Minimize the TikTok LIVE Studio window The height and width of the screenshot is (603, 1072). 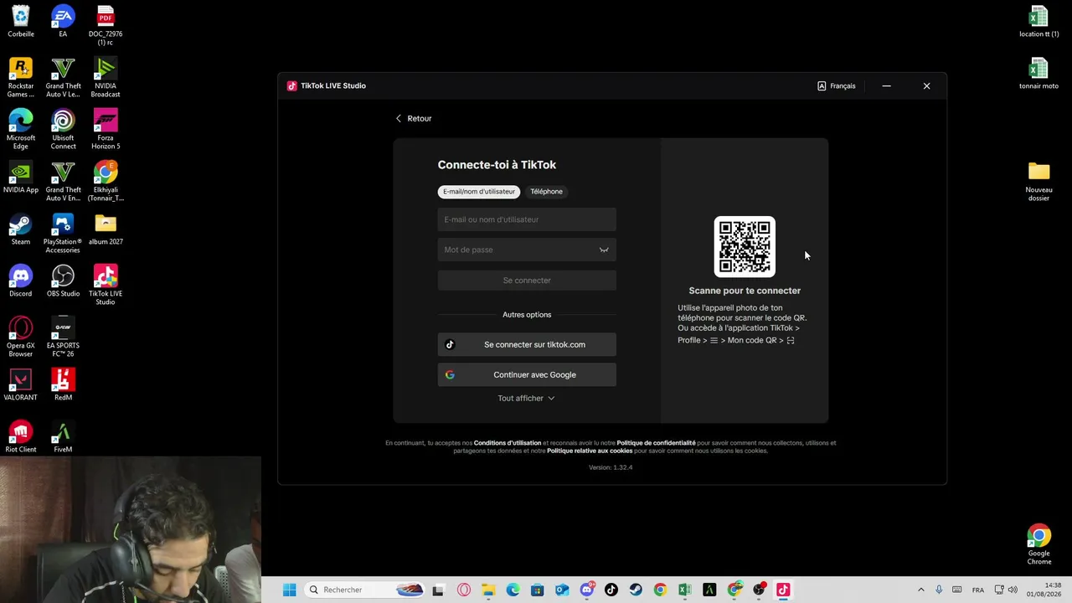coord(886,85)
